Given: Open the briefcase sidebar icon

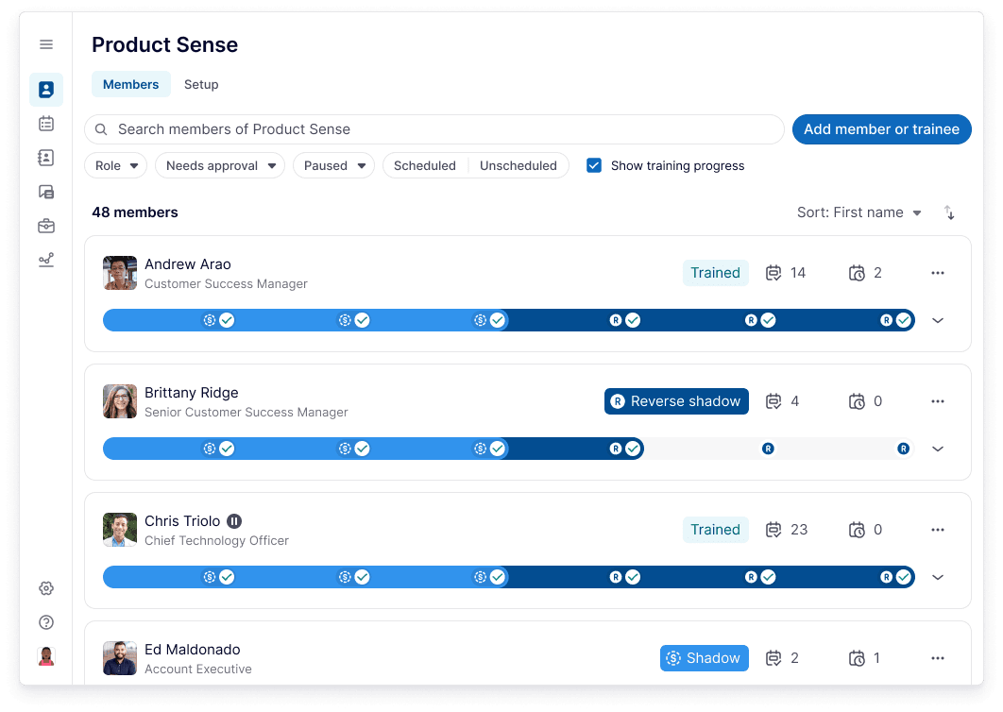Looking at the screenshot, I should coord(46,226).
